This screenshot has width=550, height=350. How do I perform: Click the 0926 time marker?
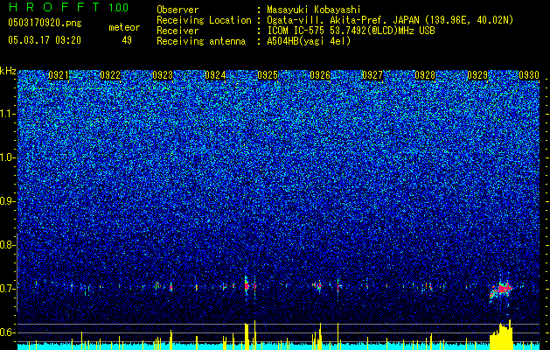pos(320,75)
